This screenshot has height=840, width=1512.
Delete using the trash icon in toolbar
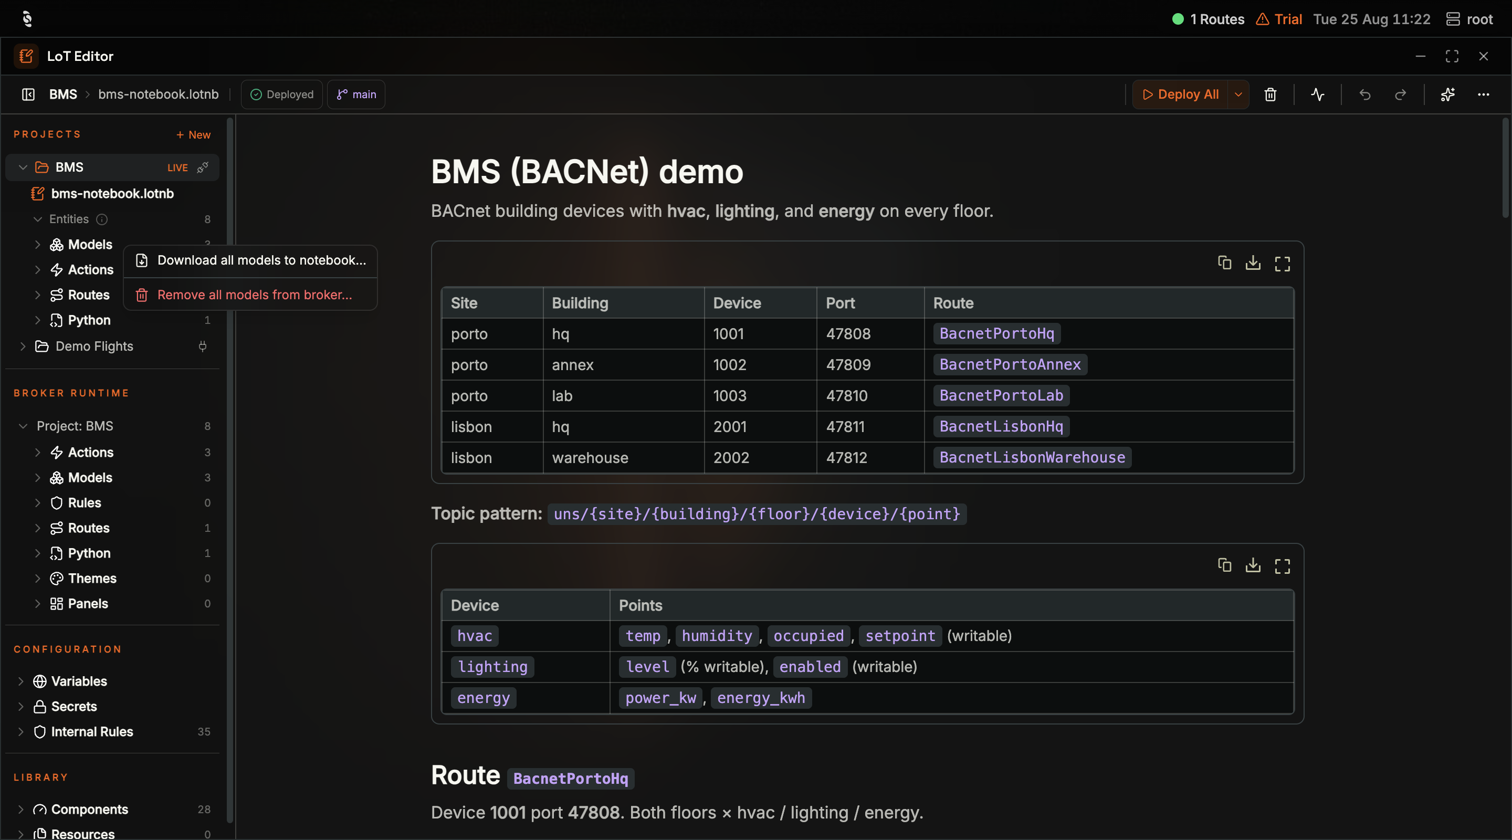click(1270, 94)
